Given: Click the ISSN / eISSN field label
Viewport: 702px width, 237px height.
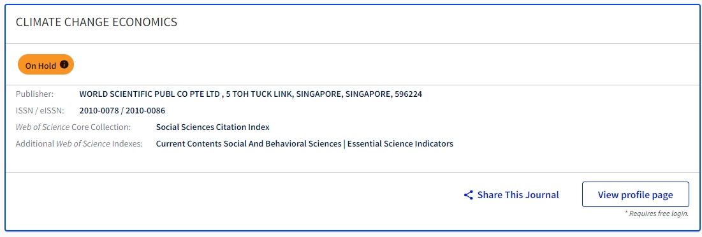Looking at the screenshot, I should 40,110.
